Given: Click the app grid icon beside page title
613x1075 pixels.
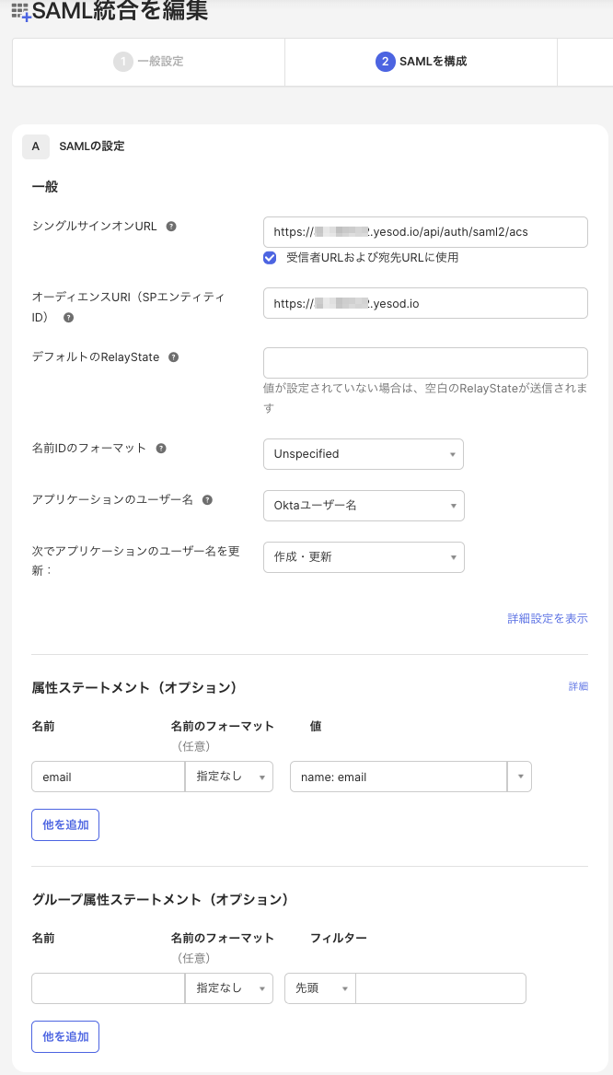Looking at the screenshot, I should coord(20,12).
